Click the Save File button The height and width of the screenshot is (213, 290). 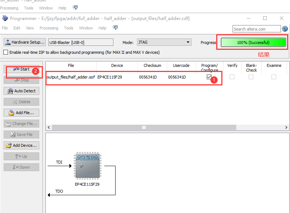point(21,134)
